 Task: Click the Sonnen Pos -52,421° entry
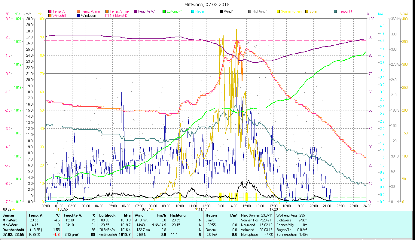tap(257, 220)
